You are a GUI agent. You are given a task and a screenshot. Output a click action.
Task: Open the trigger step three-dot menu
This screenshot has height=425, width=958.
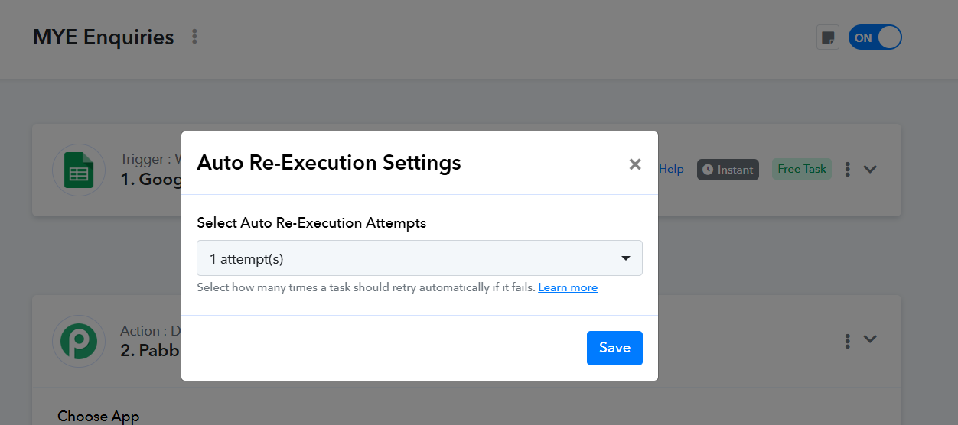847,169
